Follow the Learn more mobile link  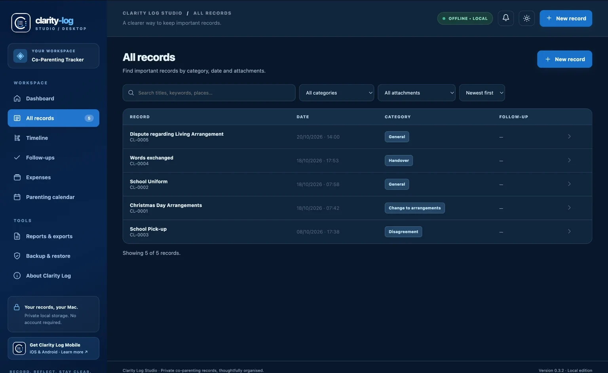(74, 352)
